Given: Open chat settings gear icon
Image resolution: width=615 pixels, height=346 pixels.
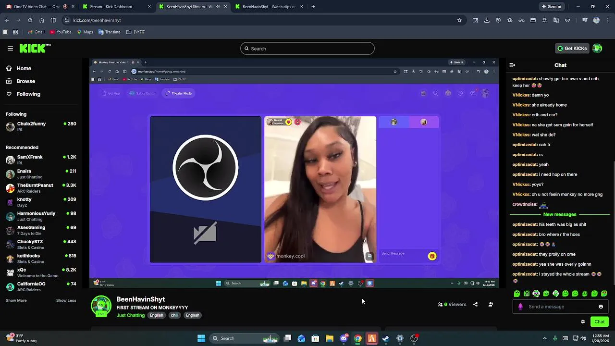Looking at the screenshot, I should (583, 321).
